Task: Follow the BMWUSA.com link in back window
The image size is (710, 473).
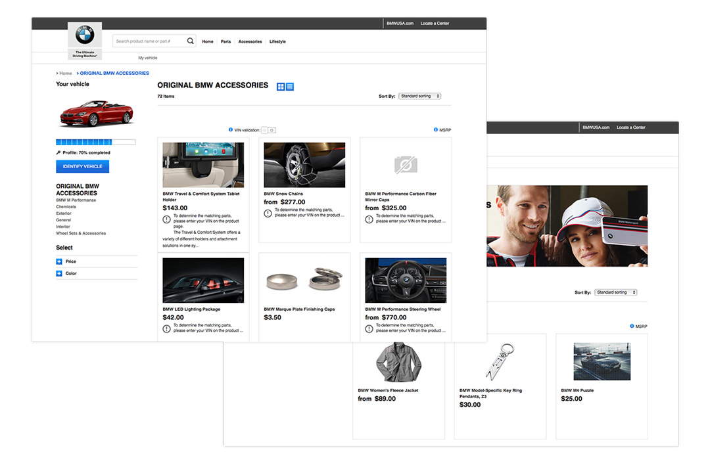Action: pyautogui.click(x=596, y=127)
